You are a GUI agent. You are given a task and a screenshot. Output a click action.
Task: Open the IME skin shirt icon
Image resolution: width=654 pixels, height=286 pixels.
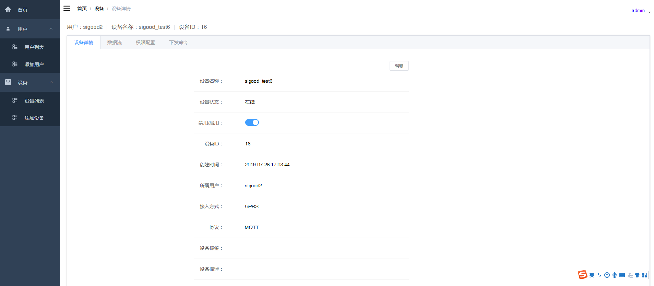pos(637,275)
